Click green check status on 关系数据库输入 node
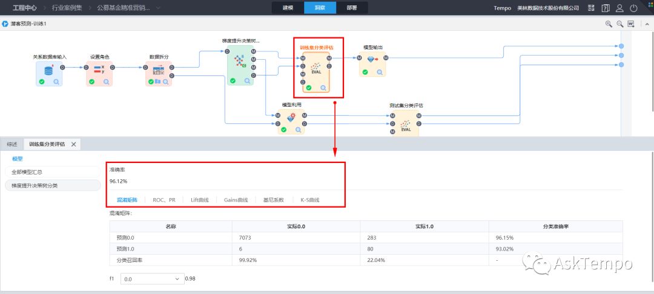 click(x=42, y=82)
